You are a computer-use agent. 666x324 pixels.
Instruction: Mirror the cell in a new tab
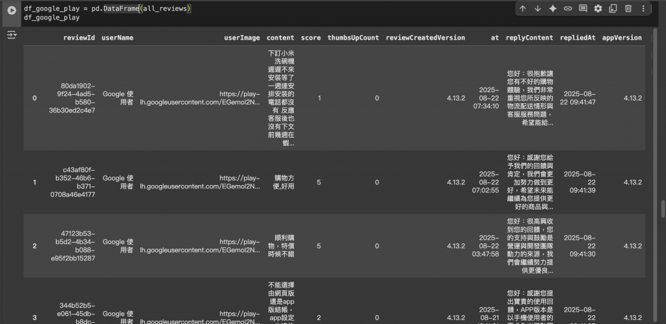point(613,8)
